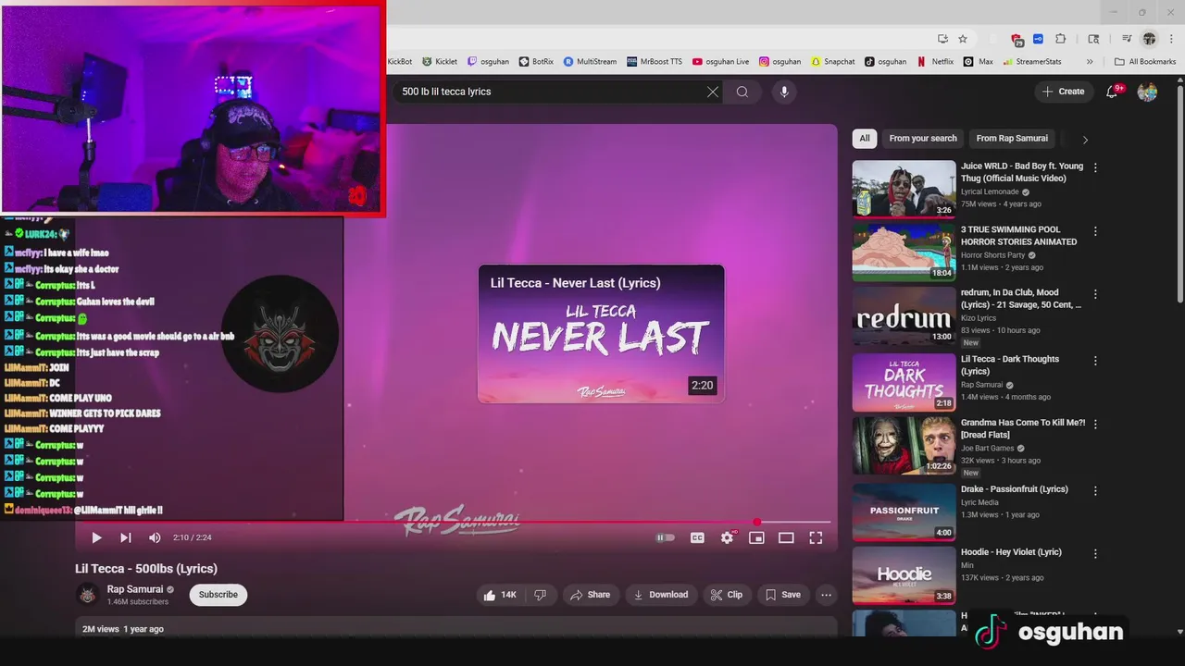Open Rap Samurai channel avatar
Screen dimensions: 1185x666
(88, 595)
